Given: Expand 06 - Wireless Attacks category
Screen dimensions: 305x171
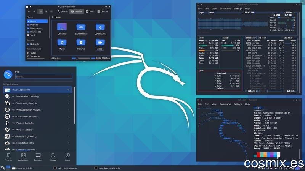Looking at the screenshot, I should 37,130.
